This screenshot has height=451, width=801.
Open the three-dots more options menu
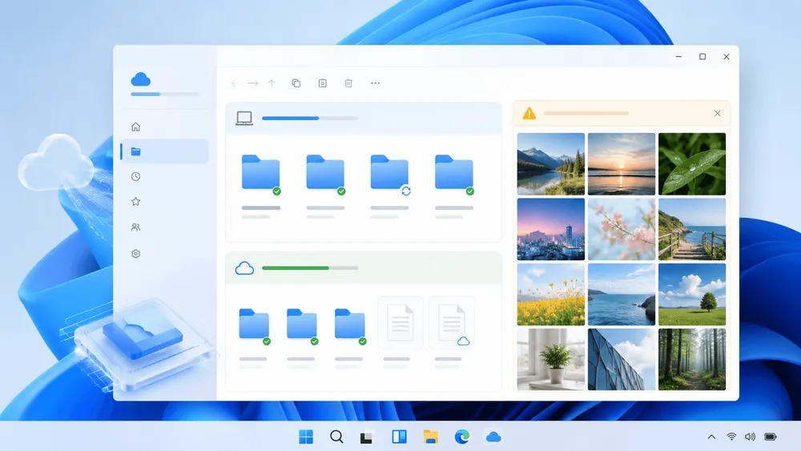376,83
